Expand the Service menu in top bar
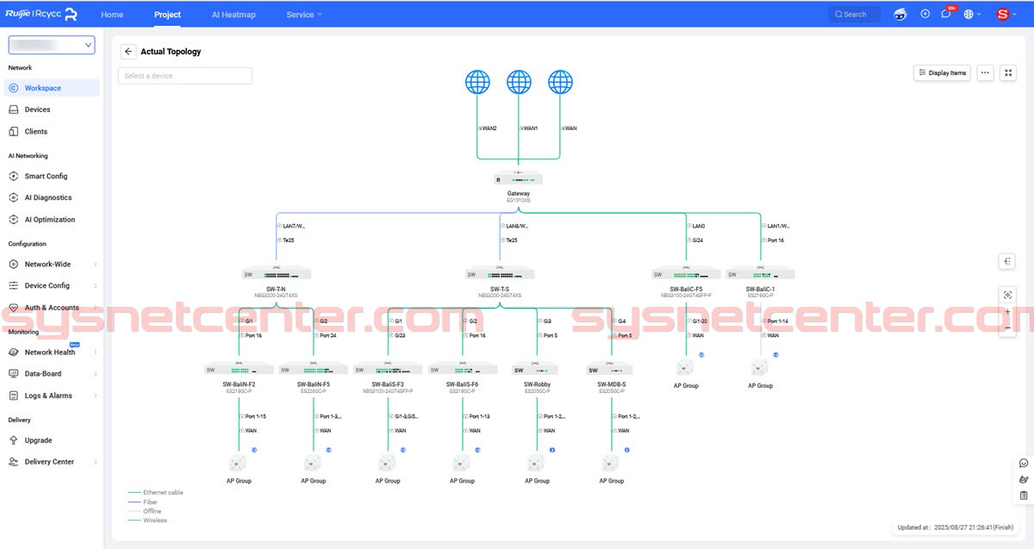 click(304, 15)
